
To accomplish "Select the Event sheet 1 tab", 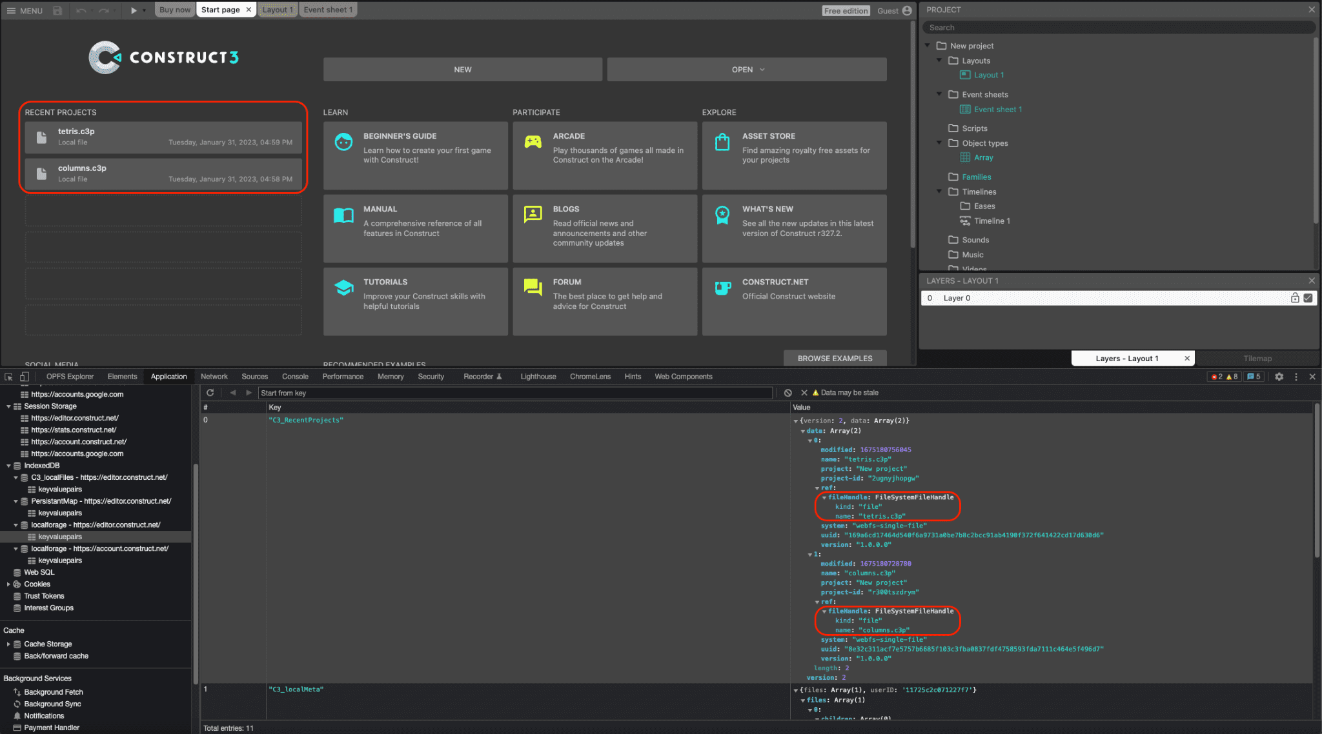I will point(327,9).
